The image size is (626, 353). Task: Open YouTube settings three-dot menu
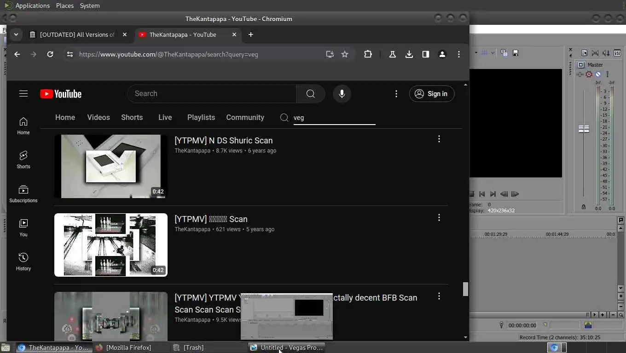(x=396, y=94)
